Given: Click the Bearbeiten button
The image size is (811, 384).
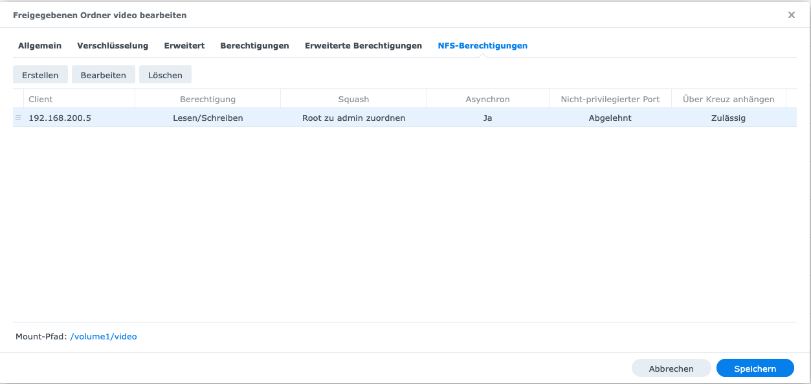Looking at the screenshot, I should click(x=104, y=75).
